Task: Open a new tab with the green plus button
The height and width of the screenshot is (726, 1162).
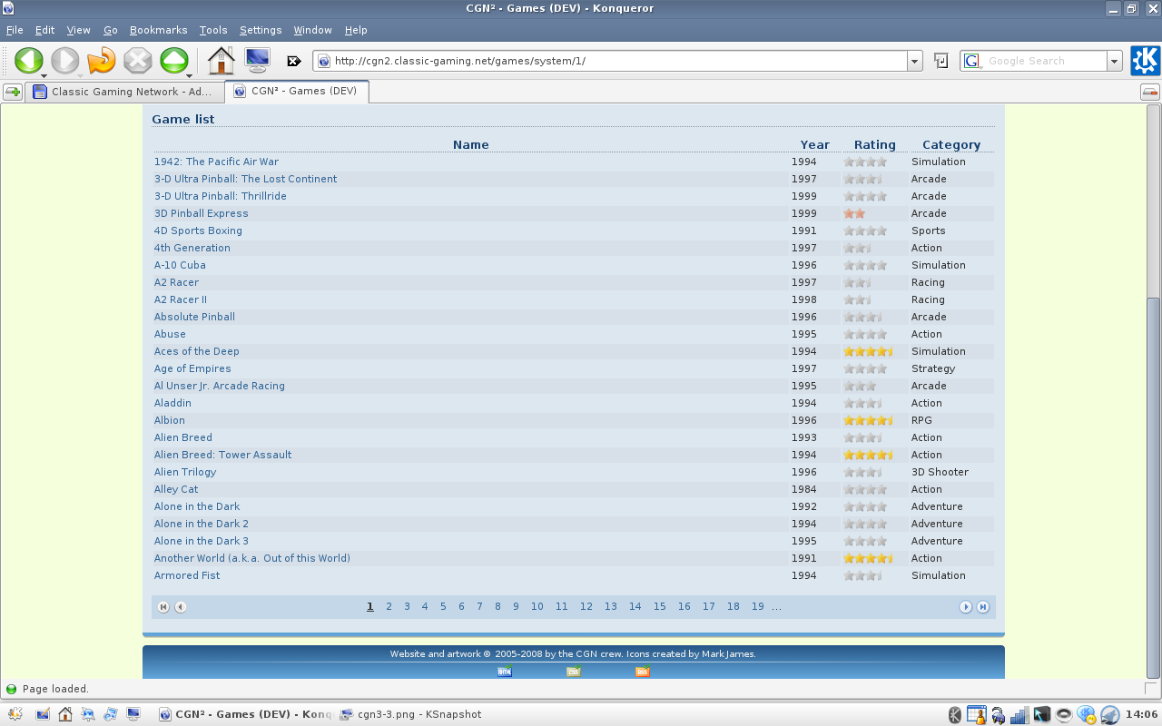Action: click(x=13, y=92)
